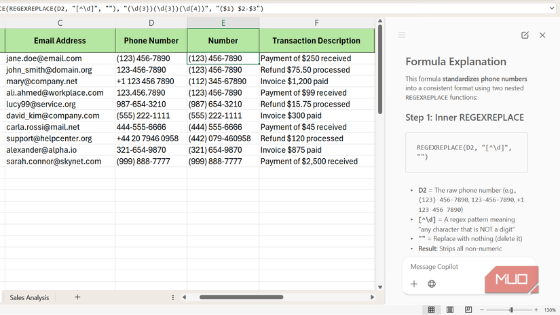
Task: Click the globe icon in Copilot message box
Action: [x=432, y=284]
